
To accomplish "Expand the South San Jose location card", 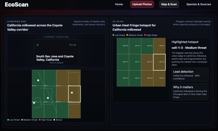I will click(56, 52).
